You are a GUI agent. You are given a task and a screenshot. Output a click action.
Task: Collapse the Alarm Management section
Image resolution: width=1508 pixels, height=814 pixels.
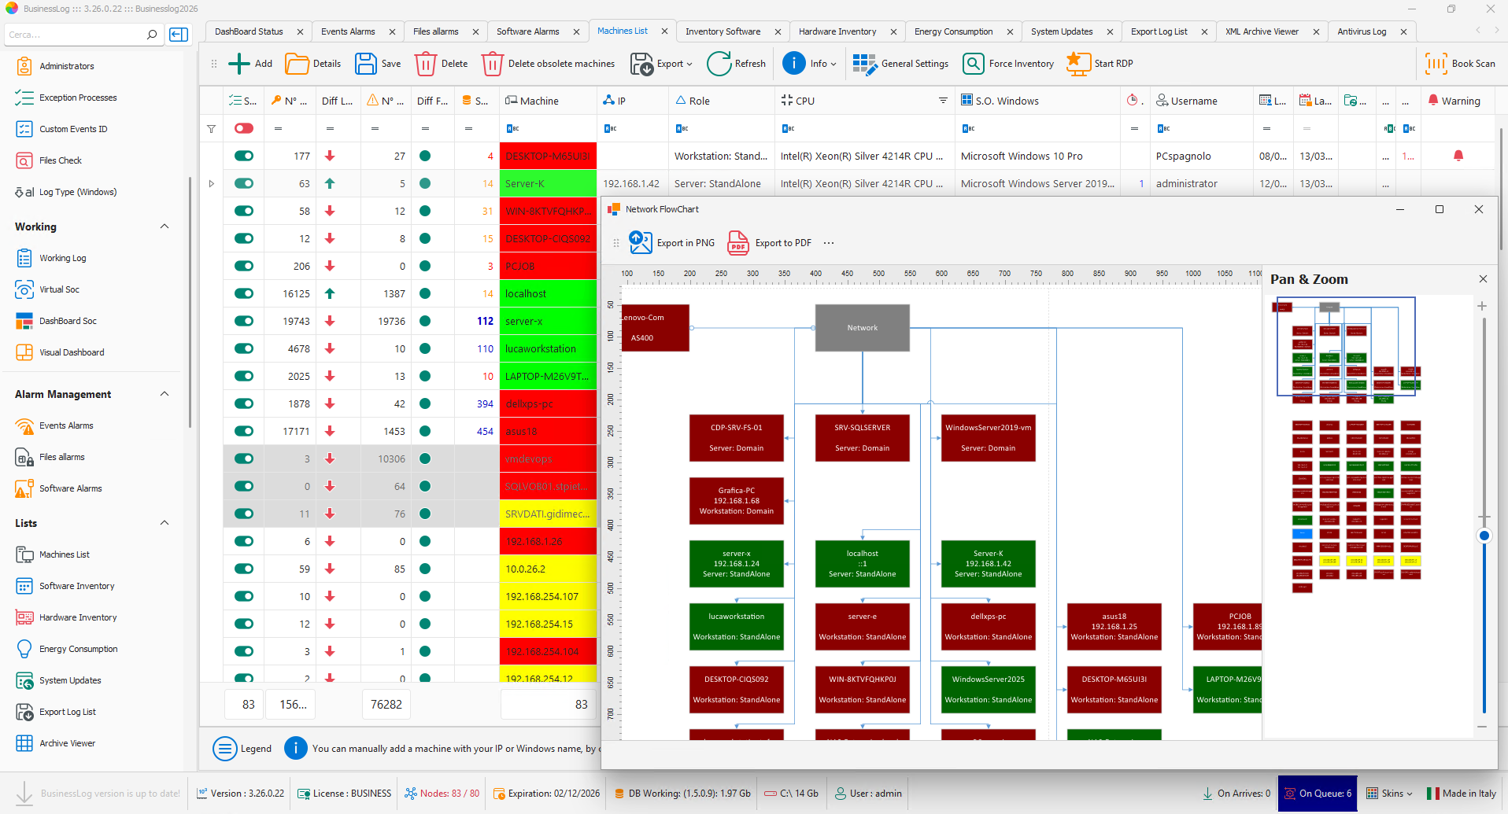coord(164,394)
